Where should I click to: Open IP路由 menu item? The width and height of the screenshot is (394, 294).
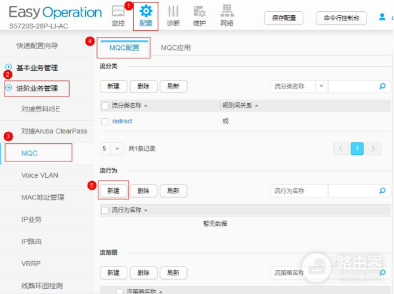pyautogui.click(x=32, y=241)
